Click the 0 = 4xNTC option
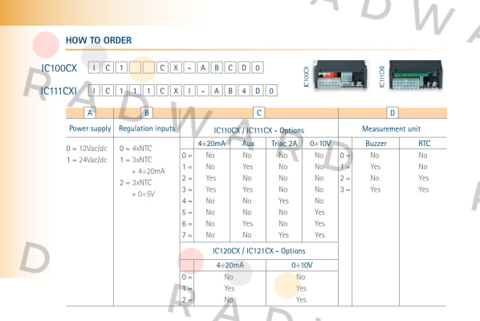Screen dimensions: 480x321 [x=136, y=148]
